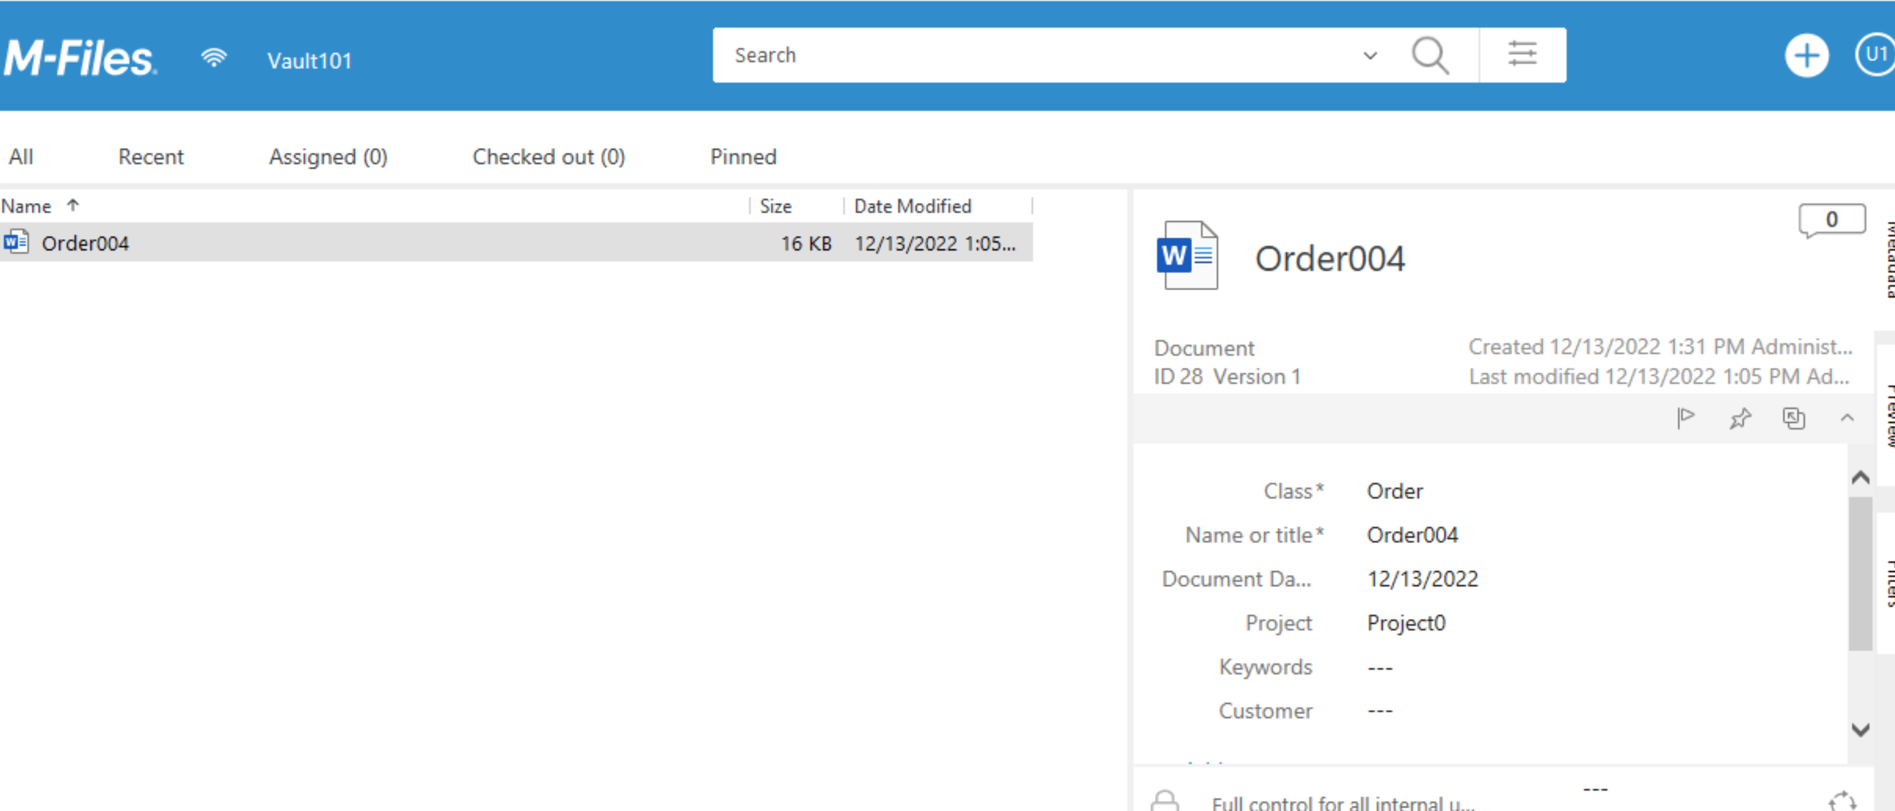
Task: Click the 12/13/2022 1:05 date modified cell
Action: [x=935, y=243]
